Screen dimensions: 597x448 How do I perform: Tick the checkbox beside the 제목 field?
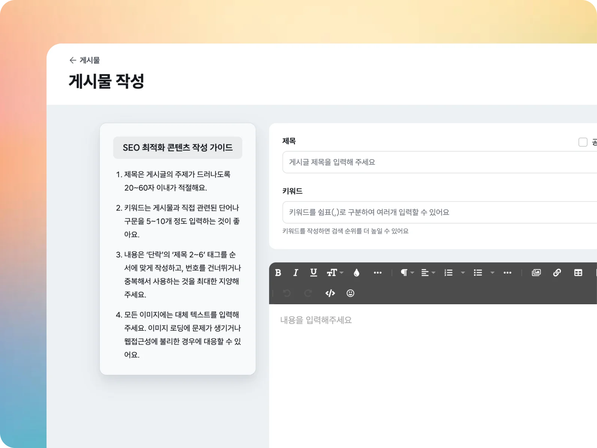tap(583, 142)
